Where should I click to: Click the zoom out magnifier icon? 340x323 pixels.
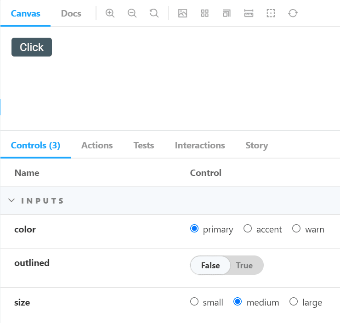coord(132,13)
